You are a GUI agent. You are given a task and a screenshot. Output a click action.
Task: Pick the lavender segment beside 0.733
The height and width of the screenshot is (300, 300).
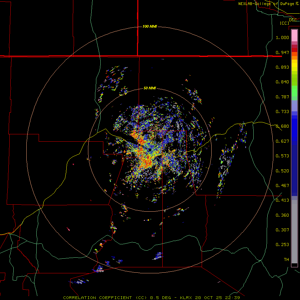pyautogui.click(x=294, y=106)
